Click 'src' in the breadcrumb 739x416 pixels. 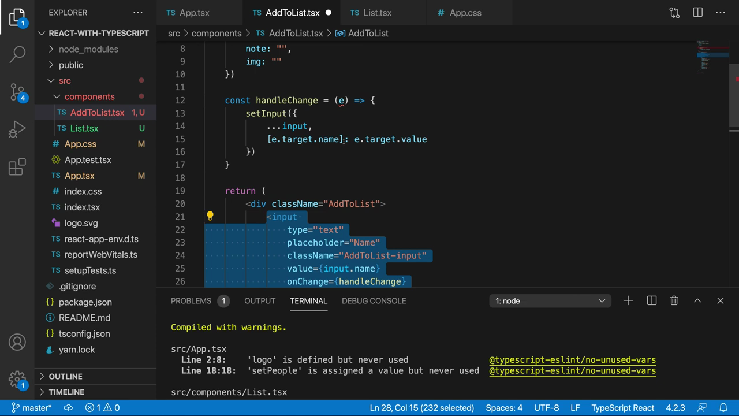tap(174, 33)
